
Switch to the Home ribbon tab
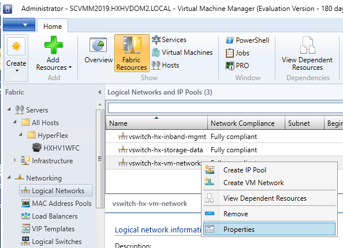53,26
